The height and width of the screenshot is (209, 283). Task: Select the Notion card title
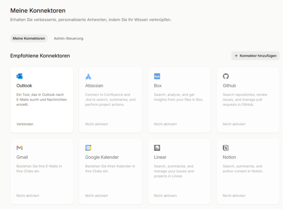tap(229, 157)
